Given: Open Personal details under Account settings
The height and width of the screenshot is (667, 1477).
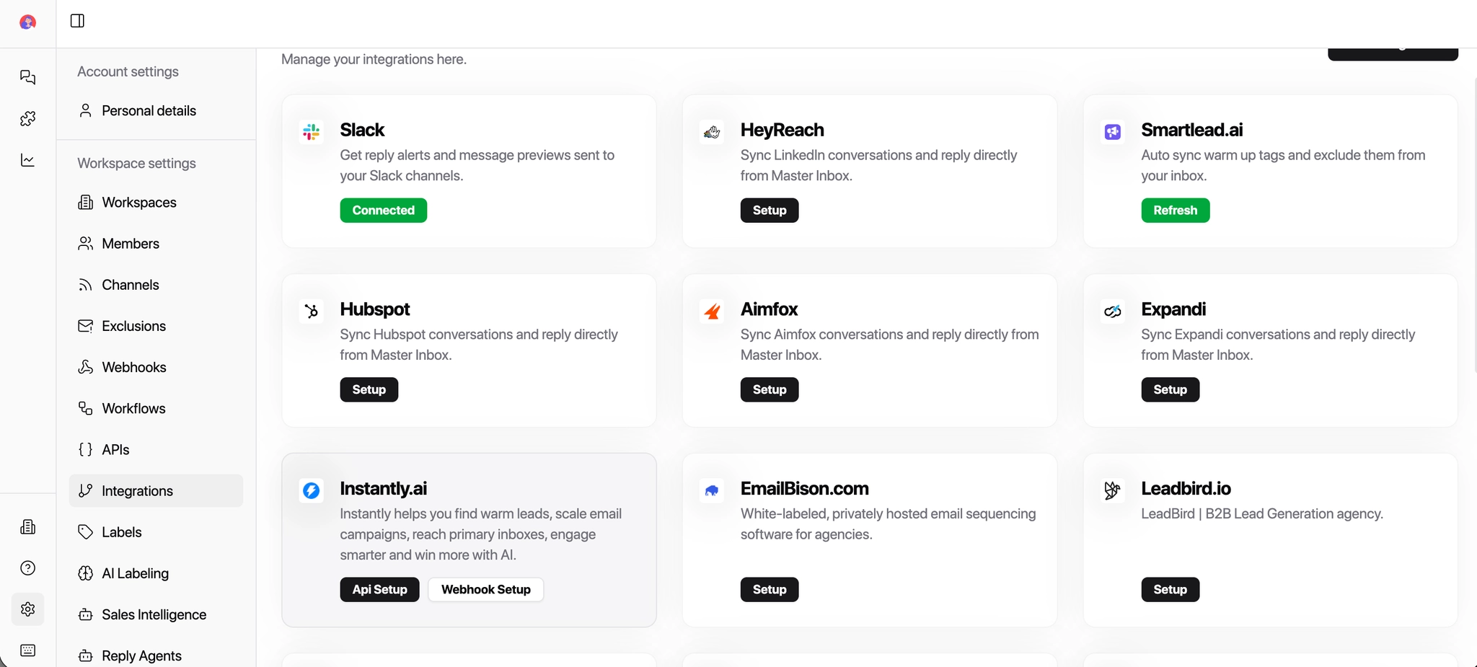Looking at the screenshot, I should tap(149, 110).
